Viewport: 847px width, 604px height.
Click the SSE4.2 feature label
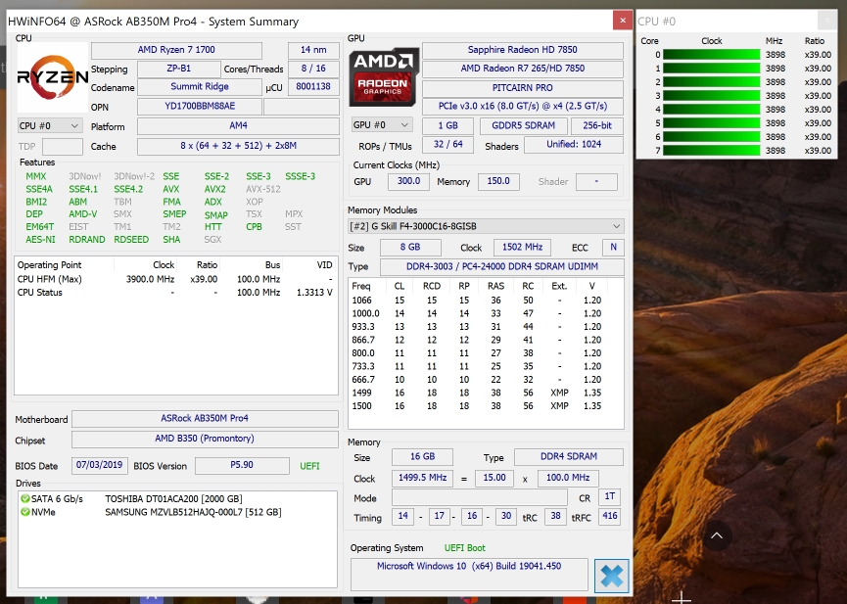128,190
